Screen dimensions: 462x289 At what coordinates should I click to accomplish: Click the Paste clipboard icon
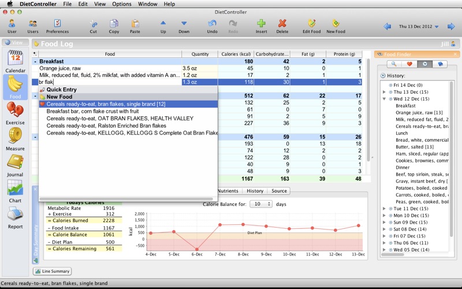point(135,26)
